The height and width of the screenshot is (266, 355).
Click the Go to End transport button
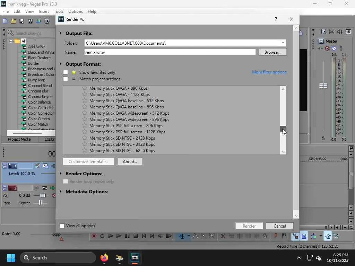(152, 236)
